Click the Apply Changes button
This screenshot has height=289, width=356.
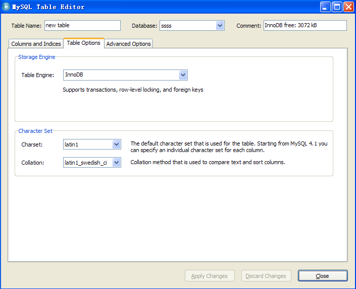click(x=210, y=276)
